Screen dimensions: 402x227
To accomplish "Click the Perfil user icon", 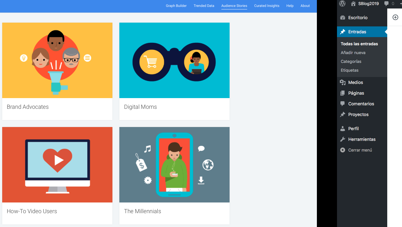I will pyautogui.click(x=342, y=128).
